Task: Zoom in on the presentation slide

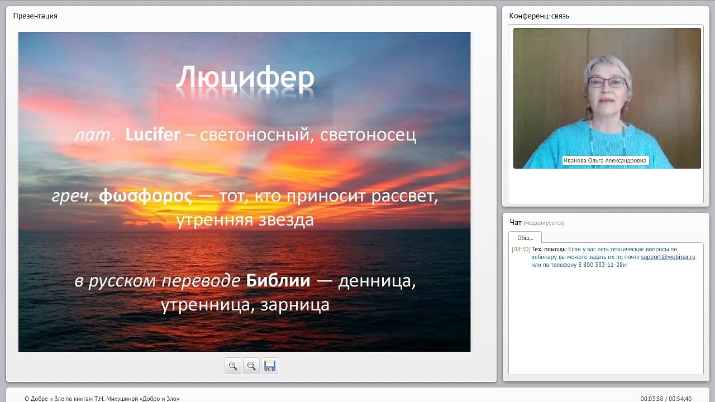Action: [233, 366]
